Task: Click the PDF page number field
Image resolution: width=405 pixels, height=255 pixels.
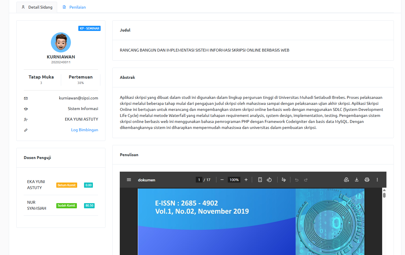Action: pyautogui.click(x=199, y=180)
